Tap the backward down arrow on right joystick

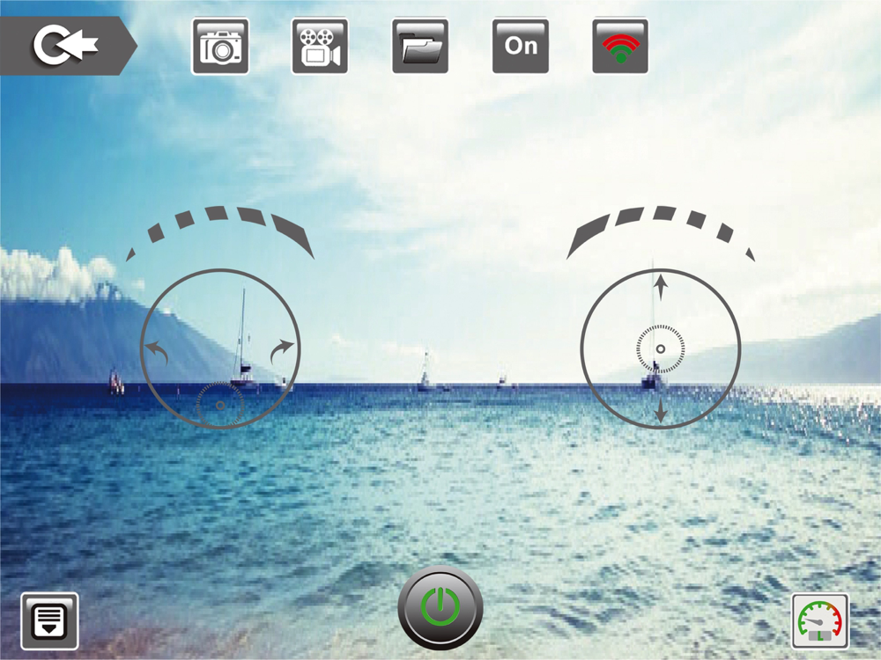pos(660,410)
